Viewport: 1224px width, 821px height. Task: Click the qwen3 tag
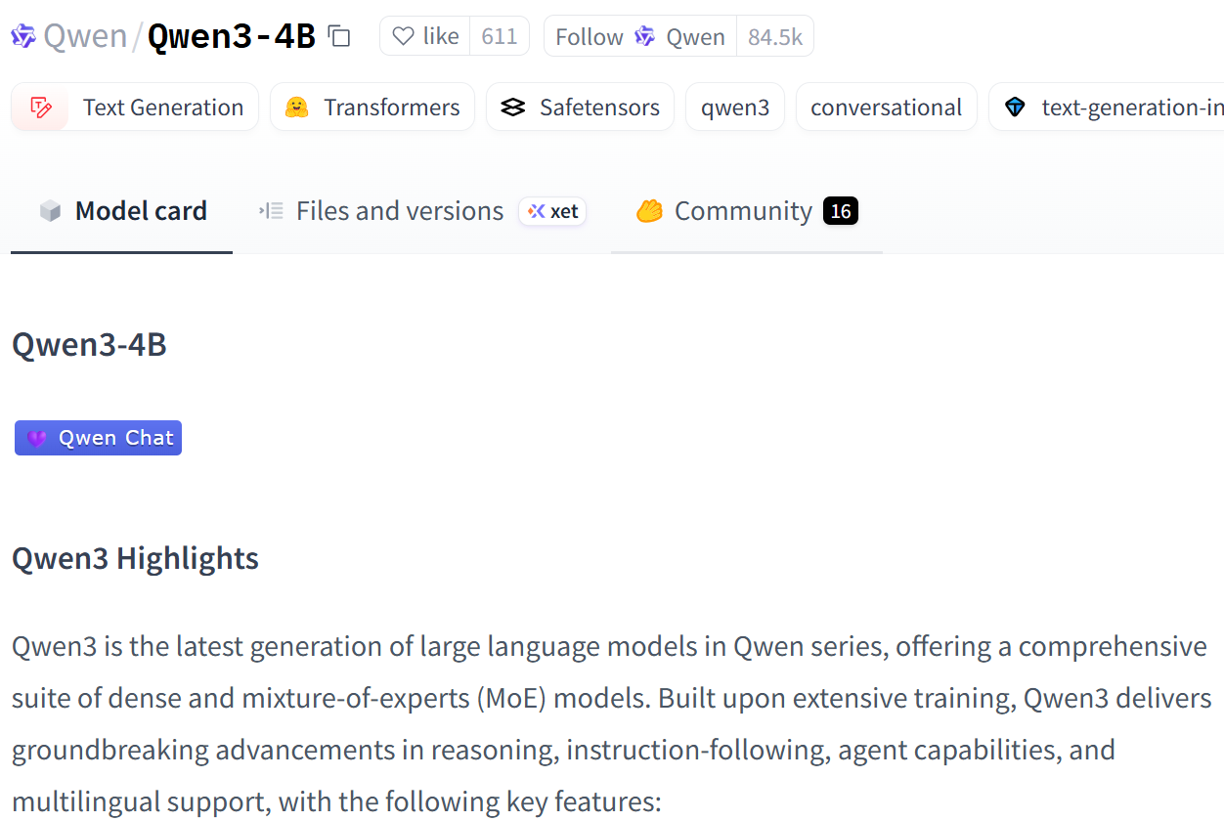(735, 108)
